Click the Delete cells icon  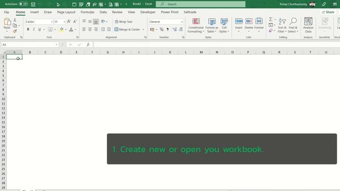click(x=249, y=21)
